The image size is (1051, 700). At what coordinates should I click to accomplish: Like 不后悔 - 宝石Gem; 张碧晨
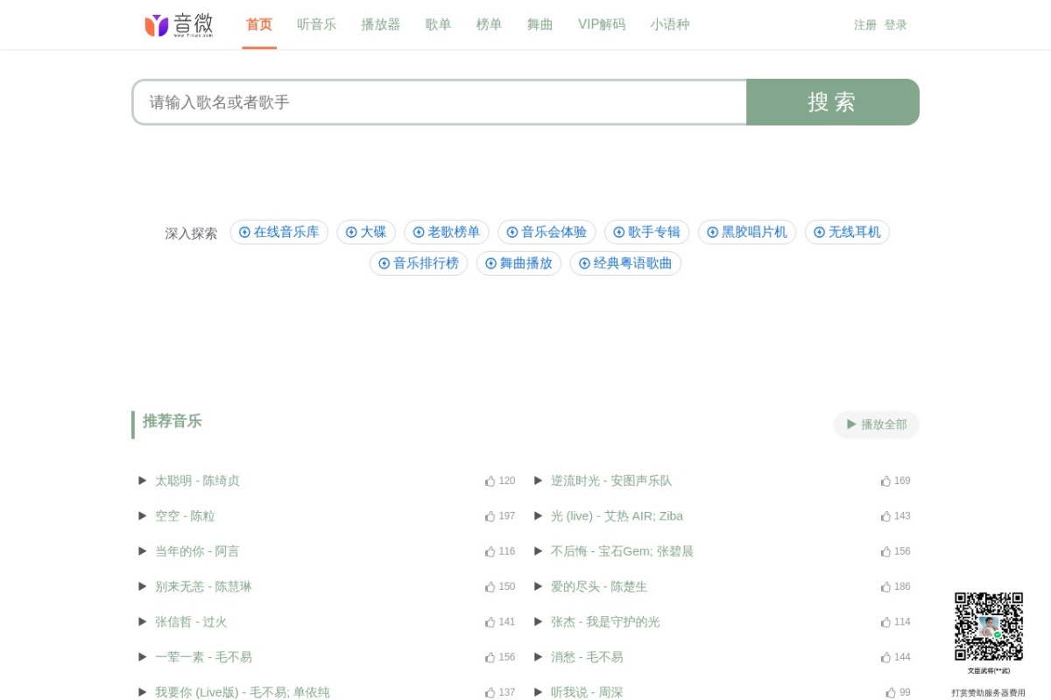point(886,551)
